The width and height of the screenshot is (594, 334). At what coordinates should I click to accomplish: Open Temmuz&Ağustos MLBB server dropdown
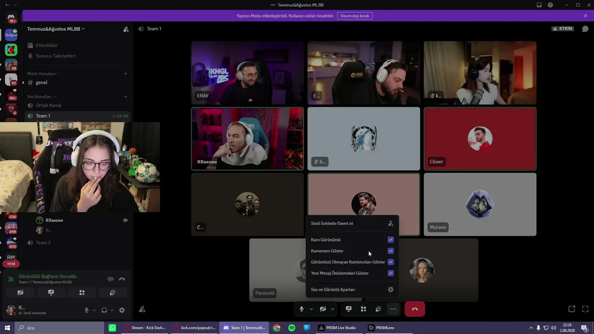(x=56, y=29)
